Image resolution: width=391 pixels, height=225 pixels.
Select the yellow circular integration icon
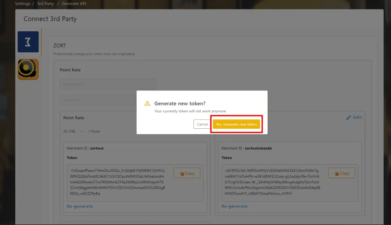[x=28, y=69]
